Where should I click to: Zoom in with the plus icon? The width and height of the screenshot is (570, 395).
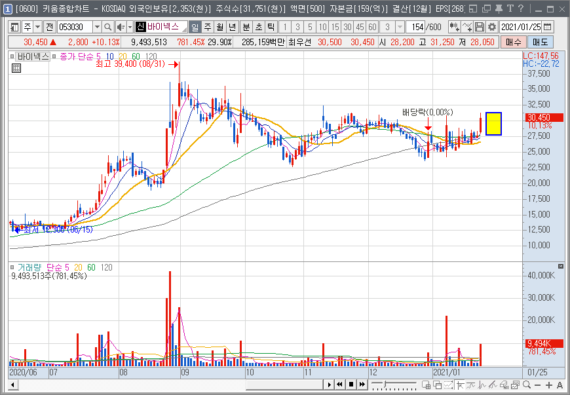click(x=549, y=385)
